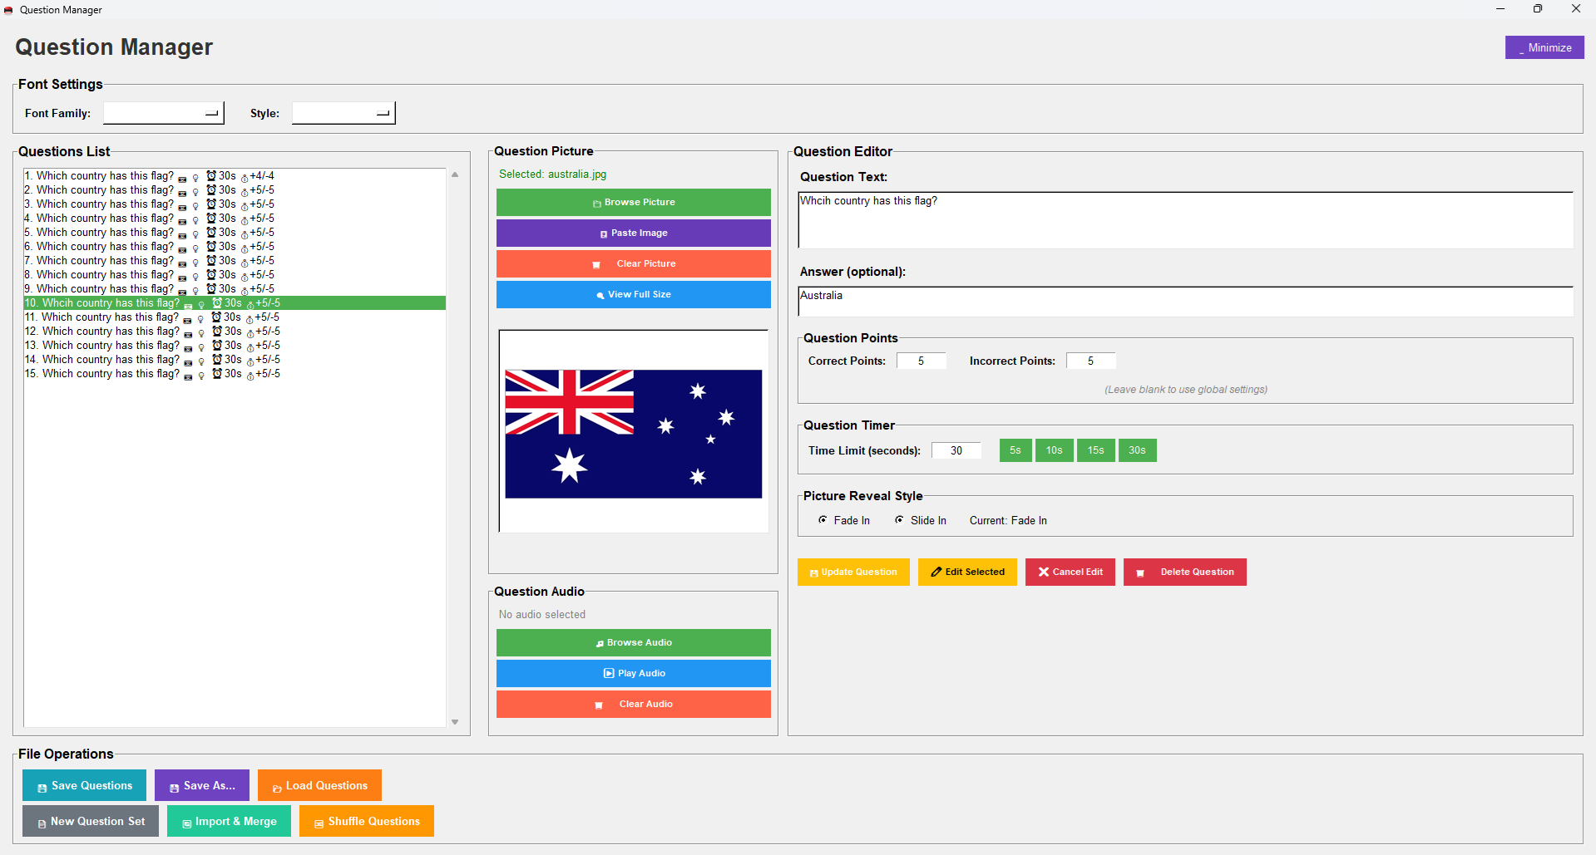The width and height of the screenshot is (1596, 855).
Task: Open the Font Family dropdown
Action: tap(164, 114)
